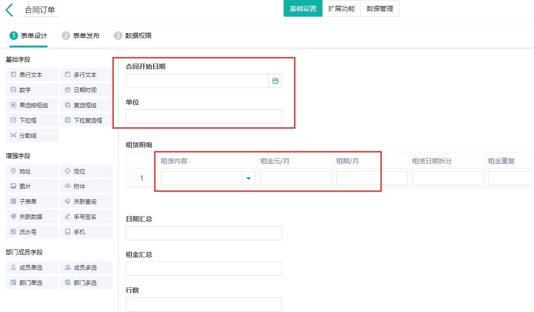Click the 行数 input field
534x312 pixels.
[203, 304]
